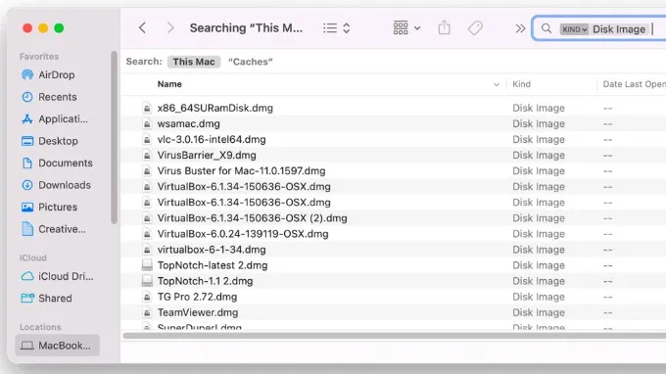The image size is (666, 374).
Task: Select the "Caches" search scope
Action: point(250,62)
